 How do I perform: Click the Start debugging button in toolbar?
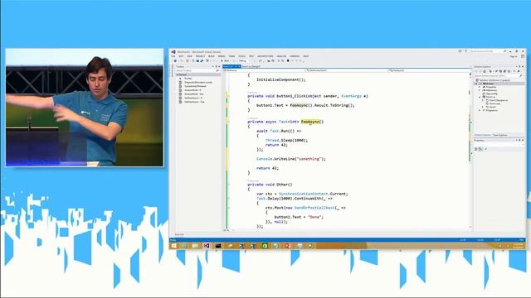tap(226, 60)
